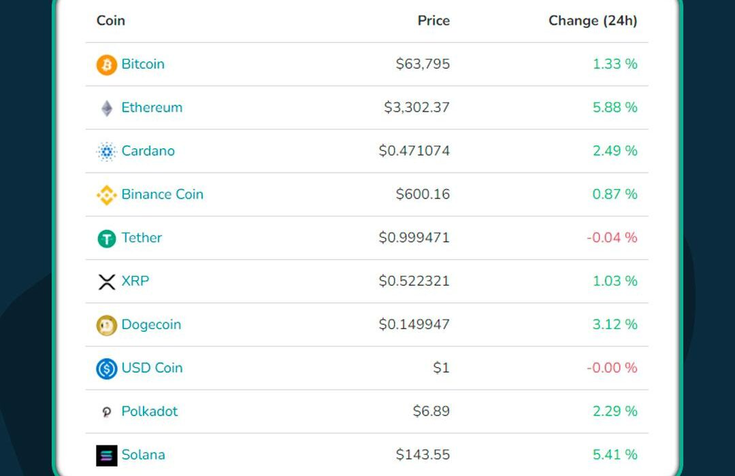735x476 pixels.
Task: Select the Change (24h) column header
Action: pos(593,20)
